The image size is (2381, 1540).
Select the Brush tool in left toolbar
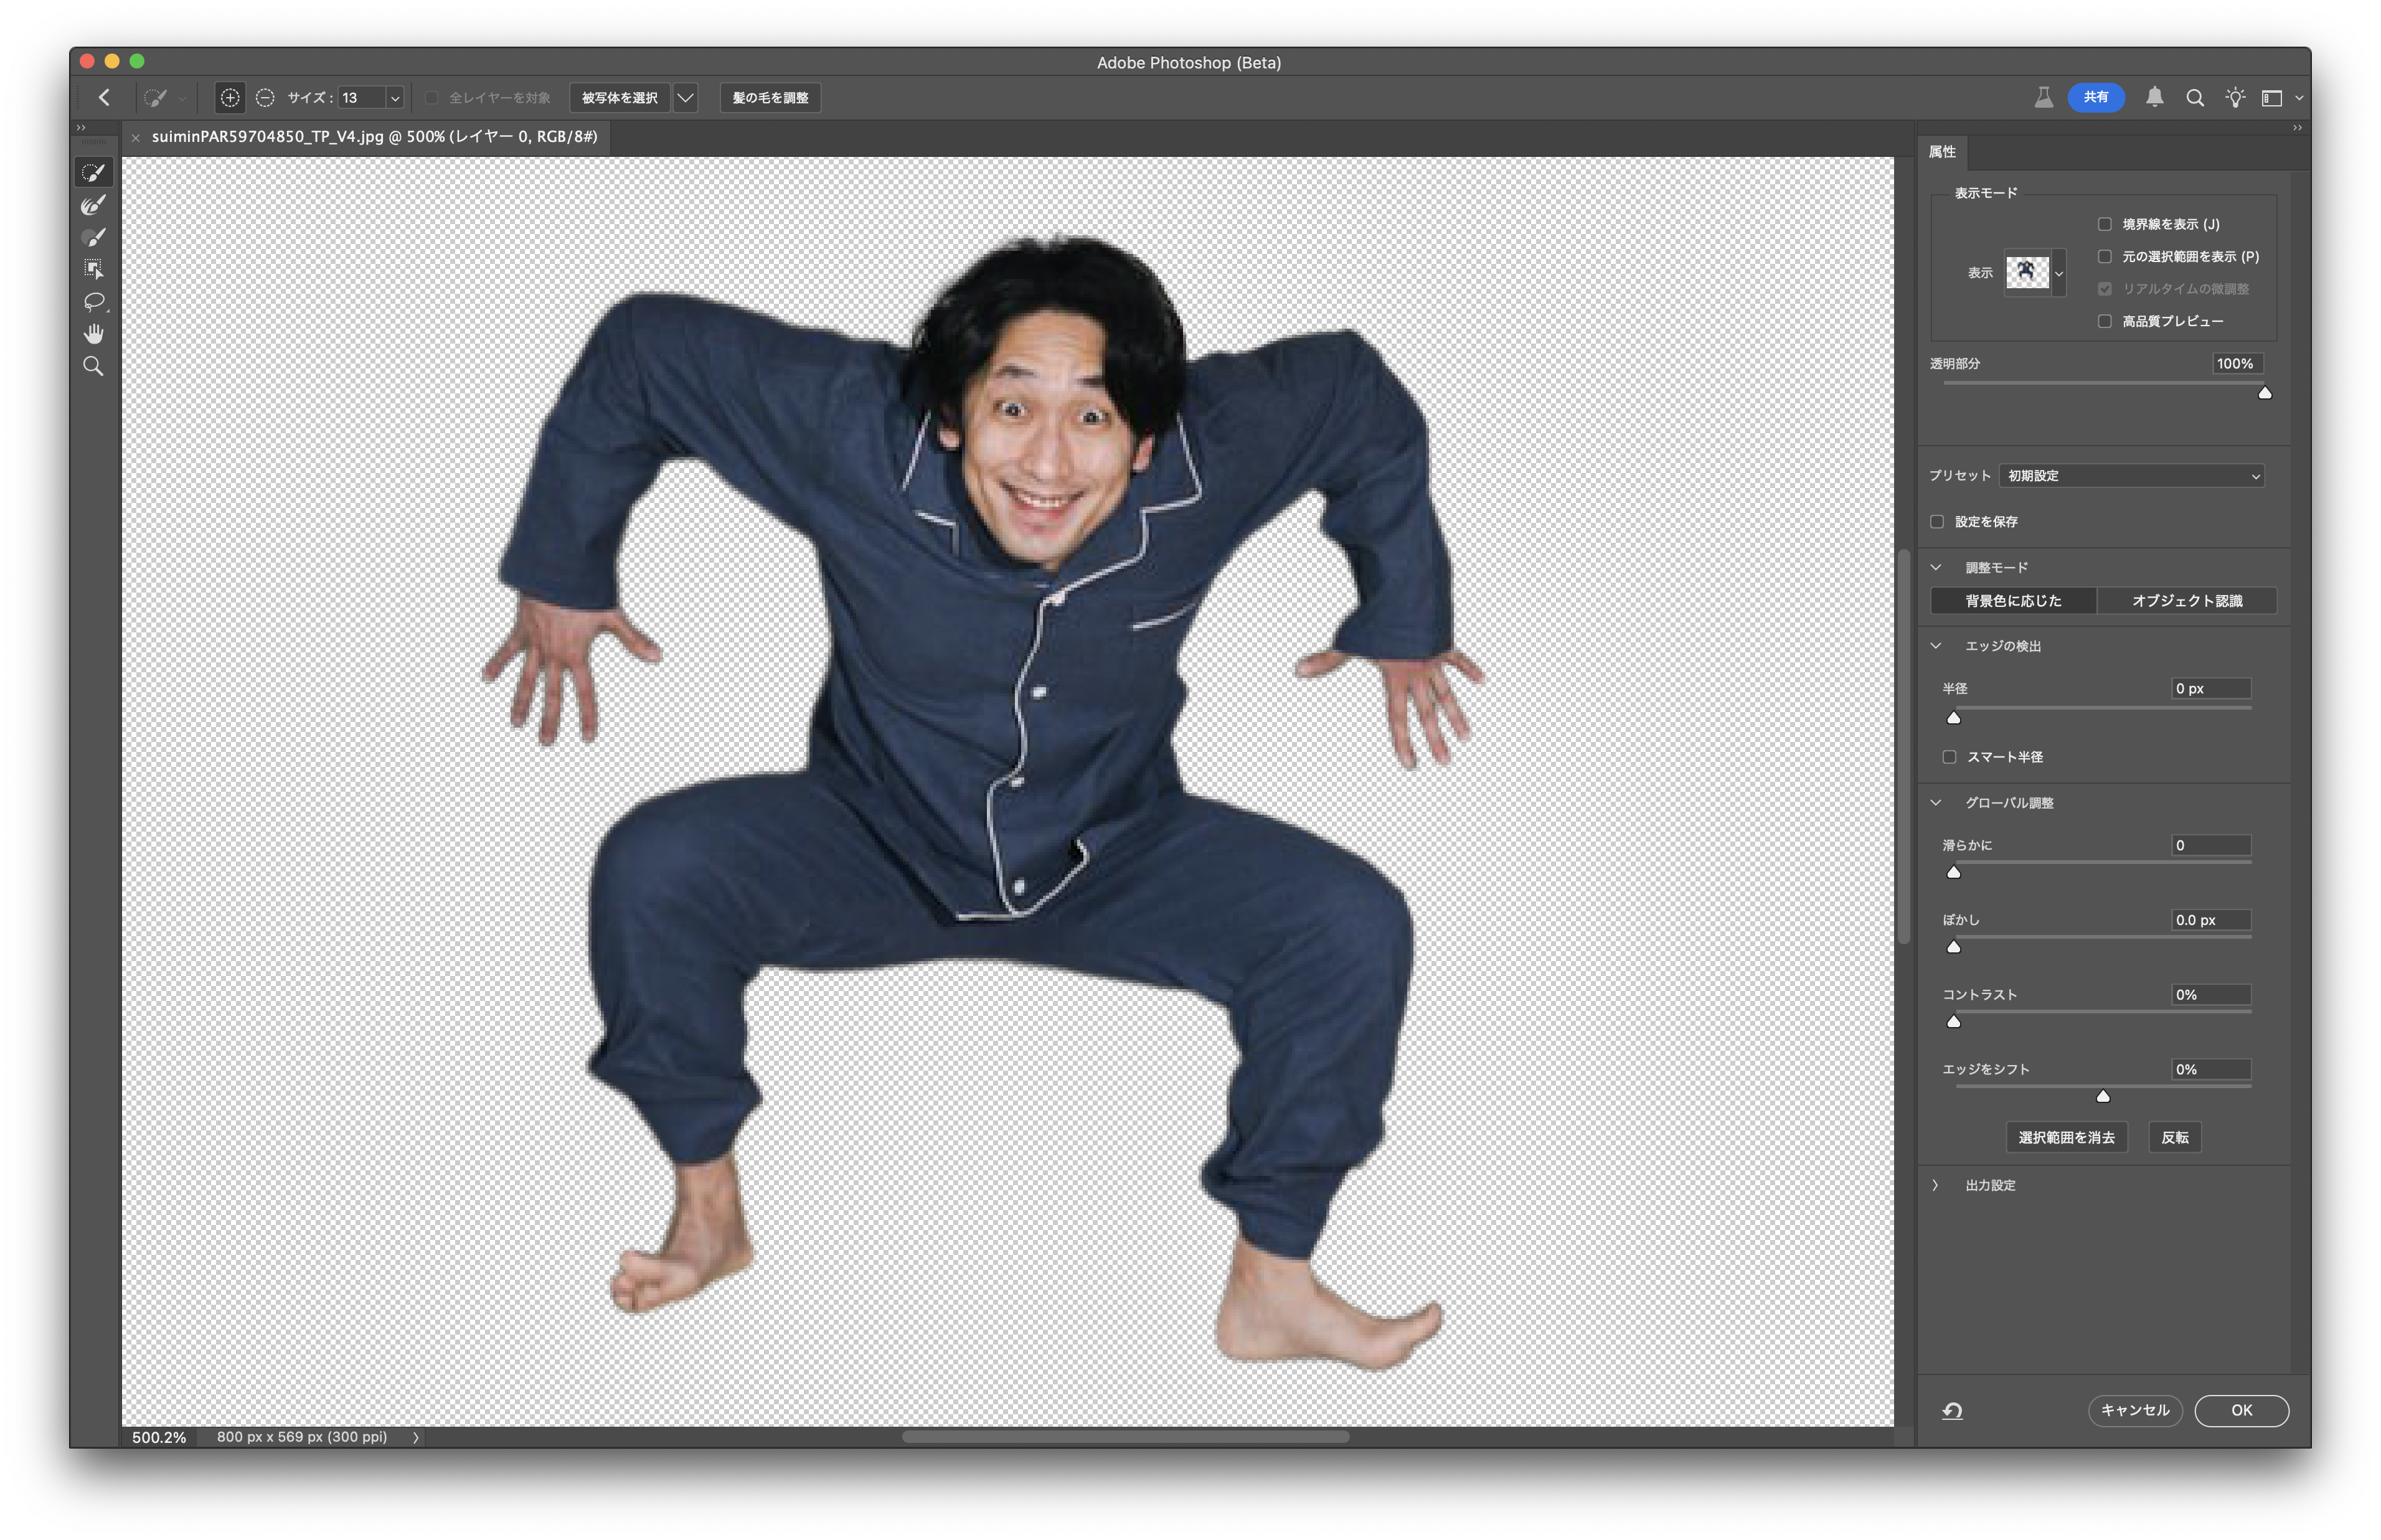coord(93,237)
